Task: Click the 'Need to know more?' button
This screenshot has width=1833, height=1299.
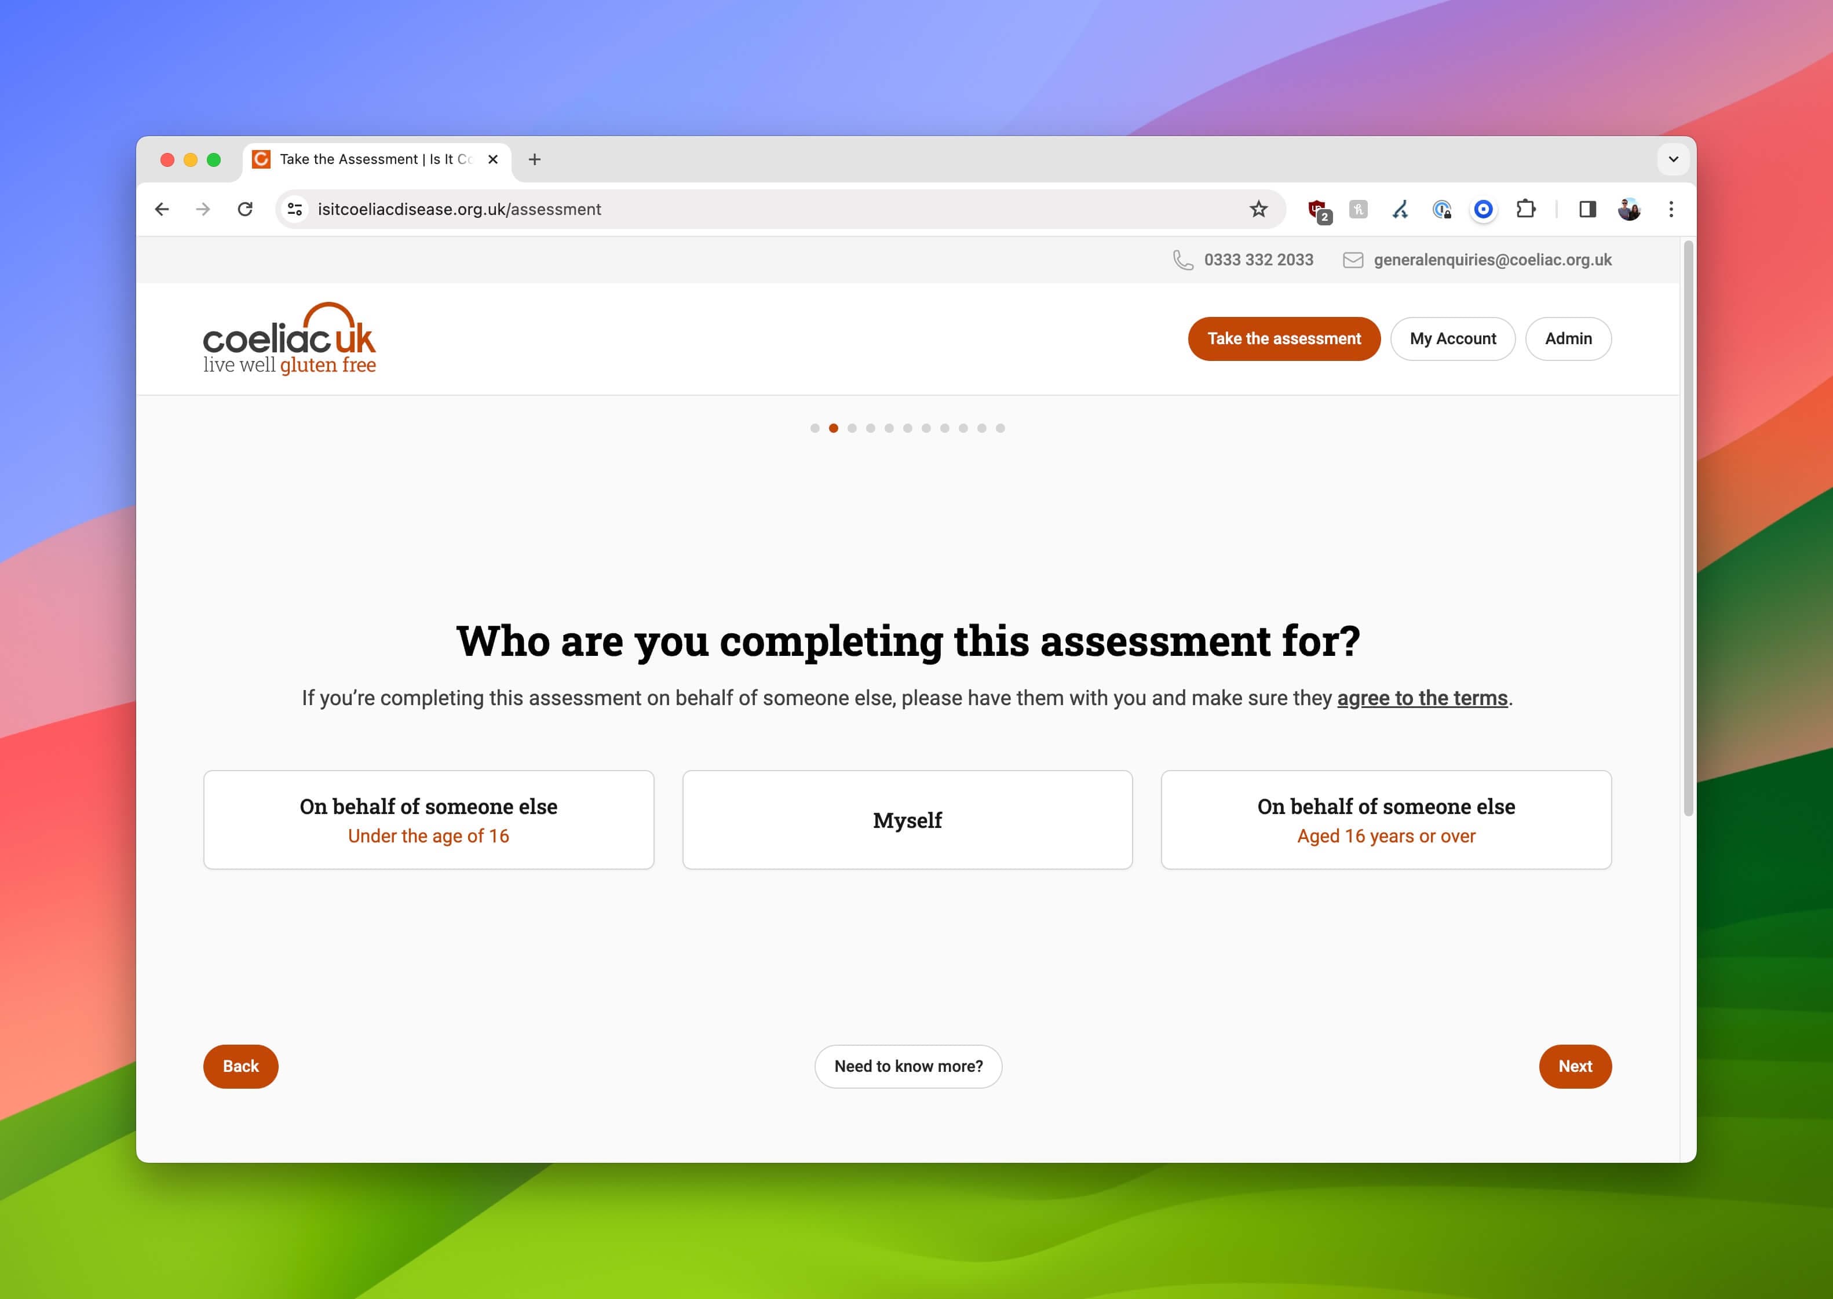Action: click(x=908, y=1066)
